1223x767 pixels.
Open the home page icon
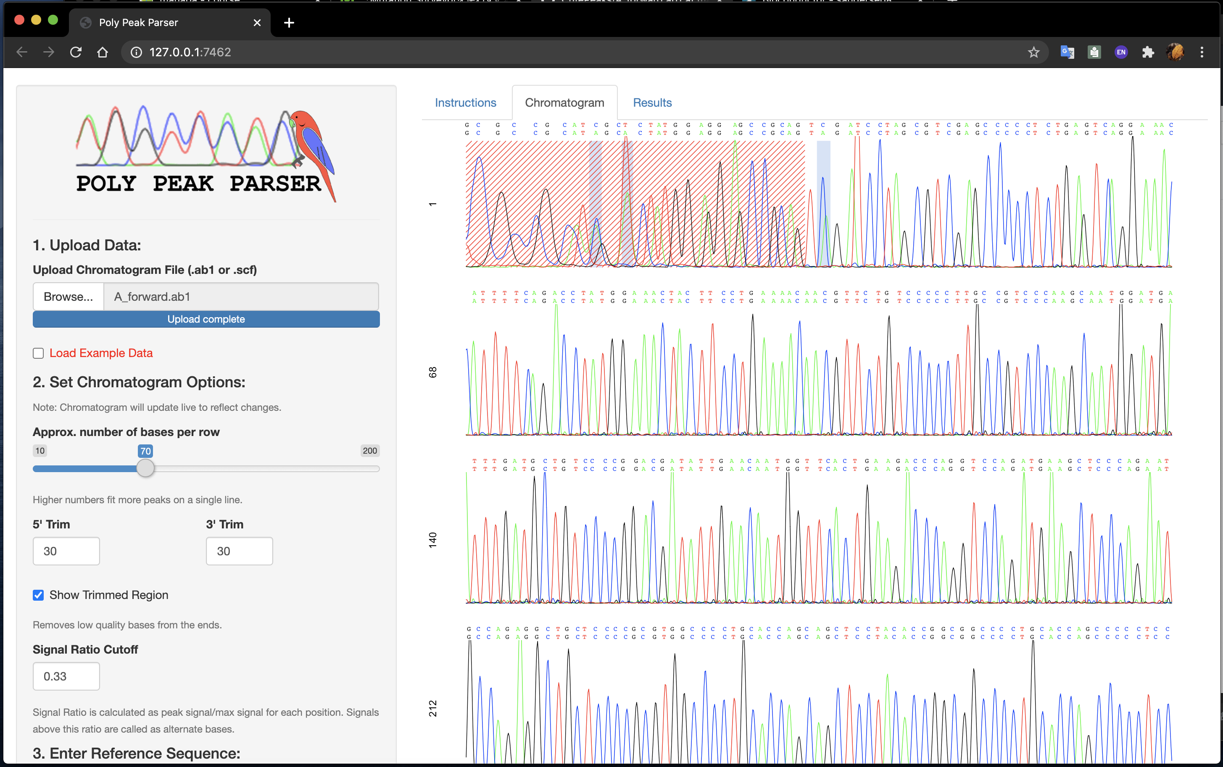pyautogui.click(x=103, y=52)
